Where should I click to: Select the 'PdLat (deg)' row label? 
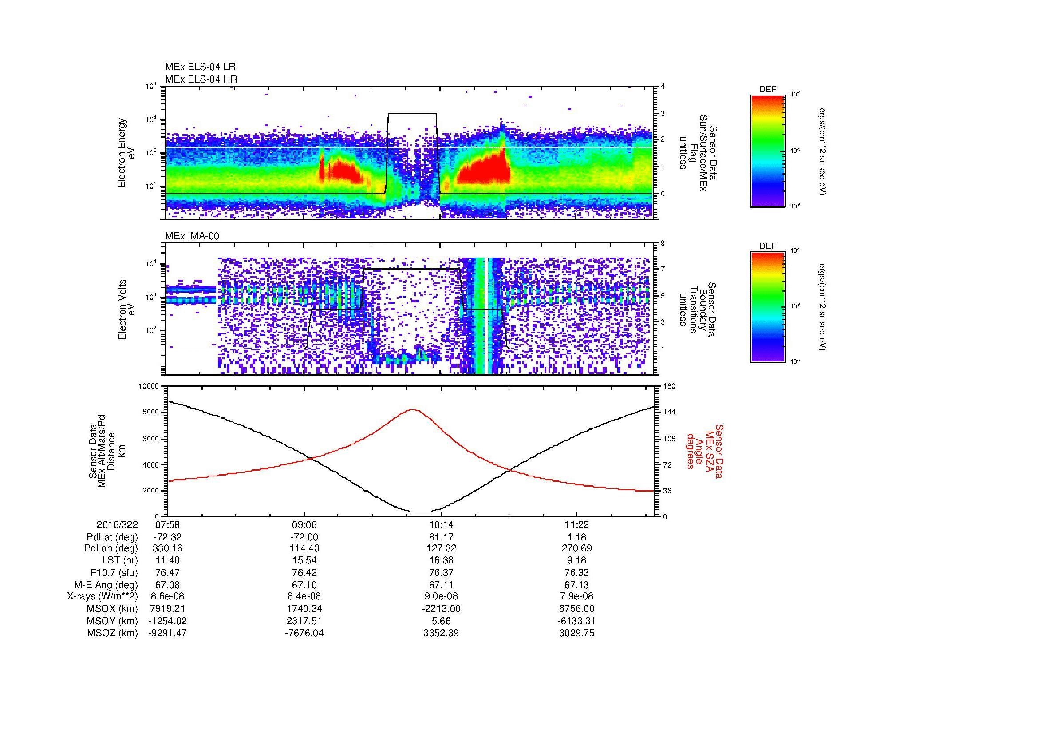click(x=112, y=537)
